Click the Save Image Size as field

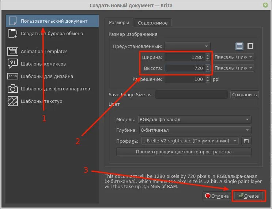click(x=191, y=94)
